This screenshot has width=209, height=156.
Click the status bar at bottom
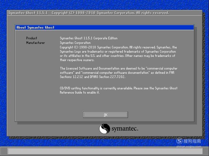pos(105,151)
